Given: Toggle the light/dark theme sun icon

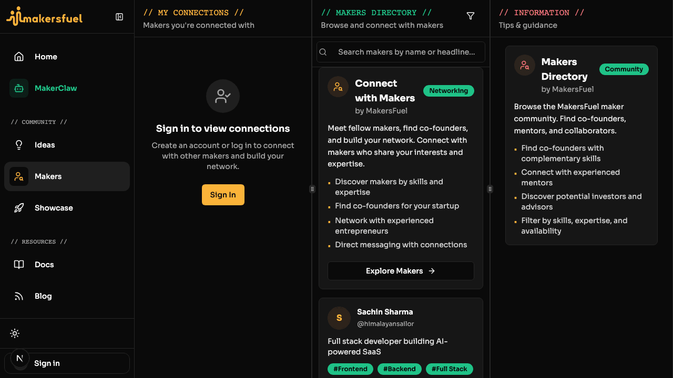Looking at the screenshot, I should 15,333.
